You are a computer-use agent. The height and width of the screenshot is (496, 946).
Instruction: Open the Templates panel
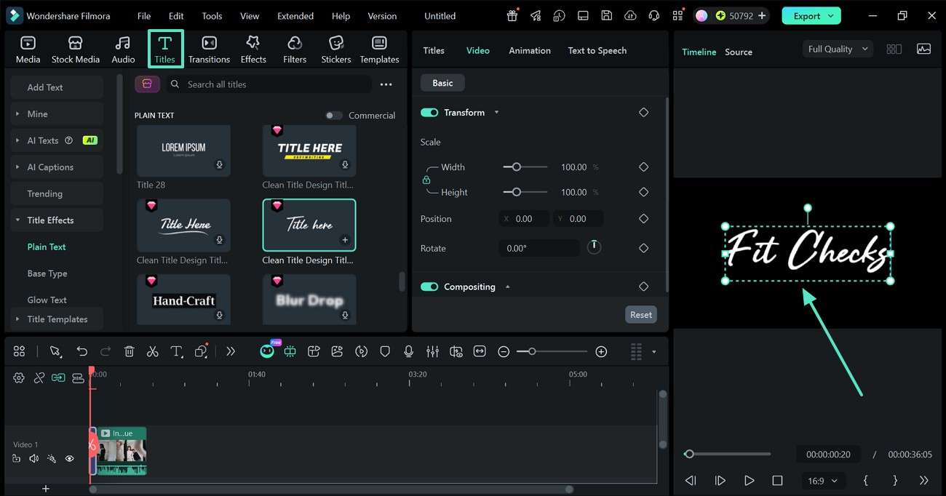click(379, 49)
